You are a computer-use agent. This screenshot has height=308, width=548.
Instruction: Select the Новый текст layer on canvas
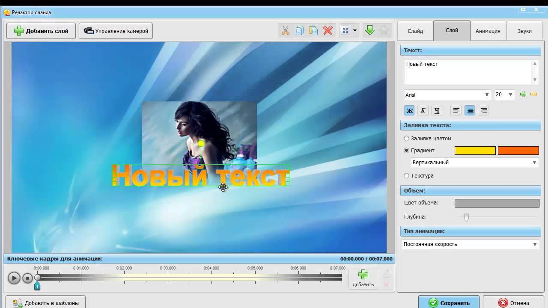[x=201, y=175]
